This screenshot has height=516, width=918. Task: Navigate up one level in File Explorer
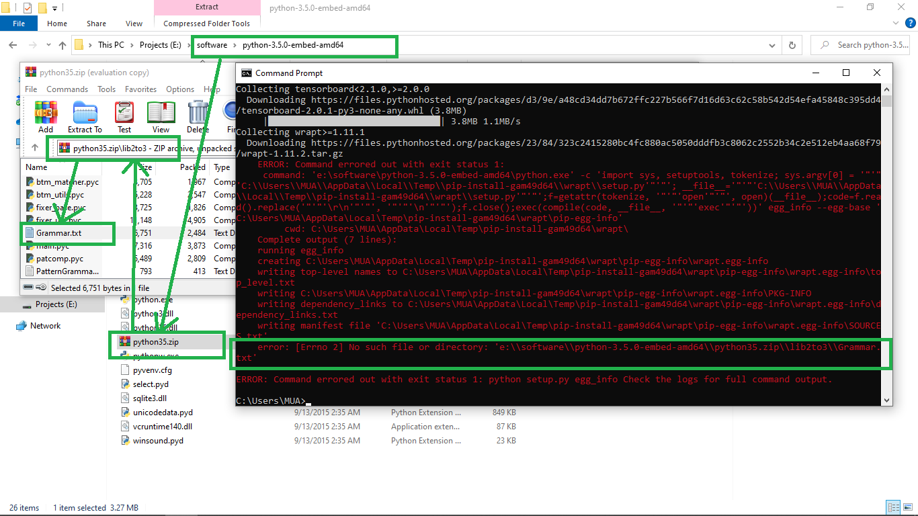[62, 45]
